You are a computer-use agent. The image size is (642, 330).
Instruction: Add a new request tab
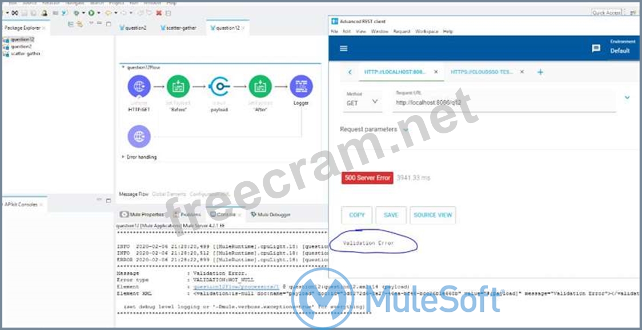click(x=540, y=72)
